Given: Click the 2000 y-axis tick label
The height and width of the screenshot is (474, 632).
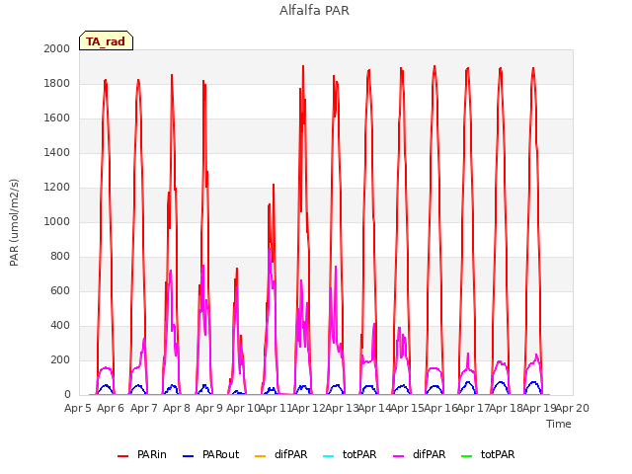Looking at the screenshot, I should pos(57,48).
